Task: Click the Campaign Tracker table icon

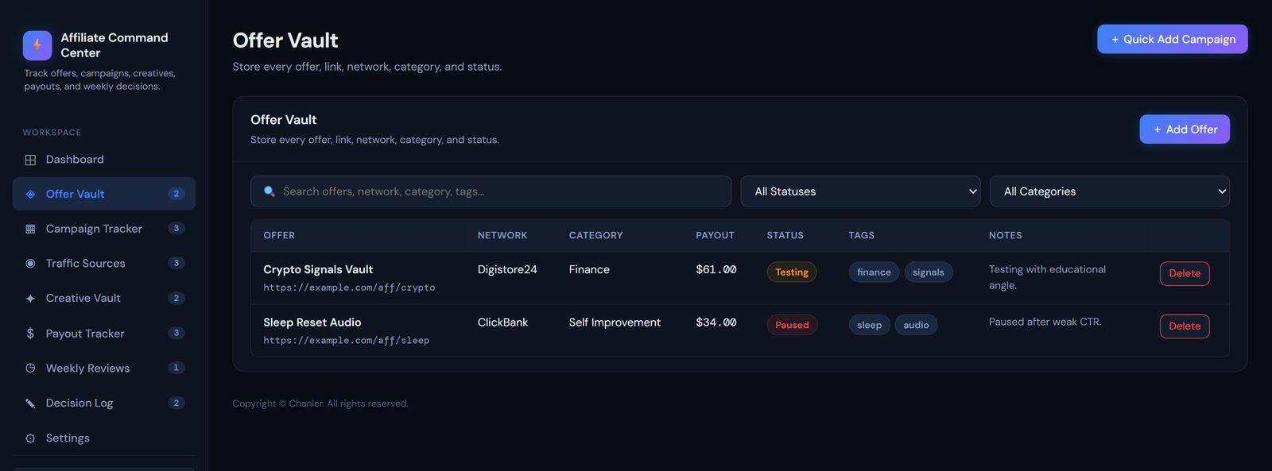Action: point(30,229)
